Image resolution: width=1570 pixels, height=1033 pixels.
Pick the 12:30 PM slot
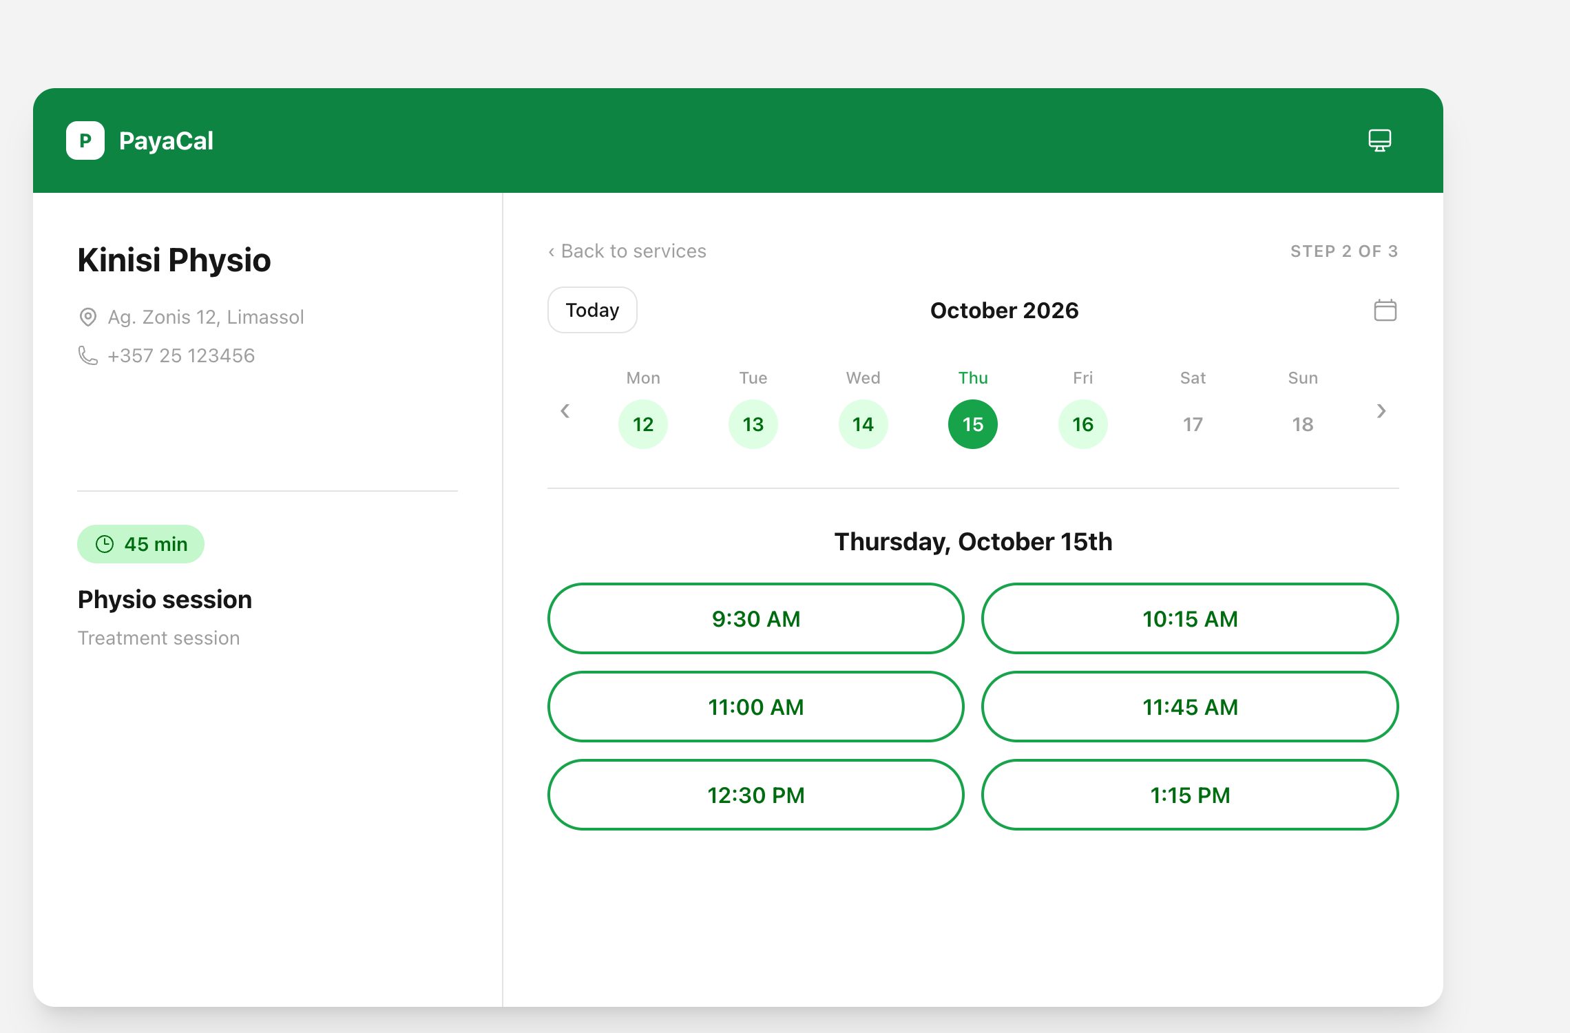tap(756, 795)
